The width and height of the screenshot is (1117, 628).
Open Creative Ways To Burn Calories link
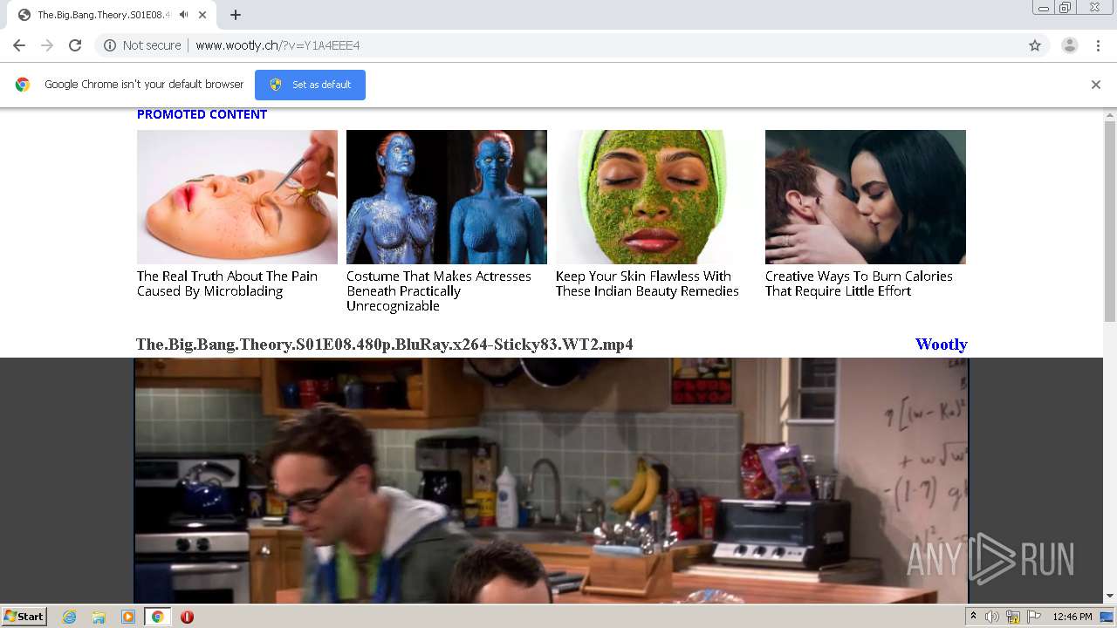[x=859, y=283]
